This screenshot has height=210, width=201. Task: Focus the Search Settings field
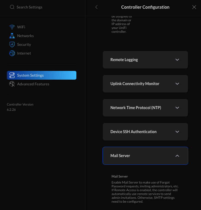click(x=29, y=7)
